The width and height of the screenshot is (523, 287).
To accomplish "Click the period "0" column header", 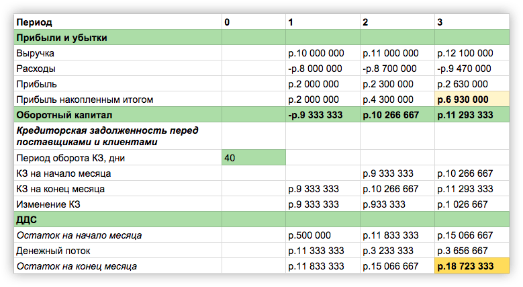I will pyautogui.click(x=227, y=22).
